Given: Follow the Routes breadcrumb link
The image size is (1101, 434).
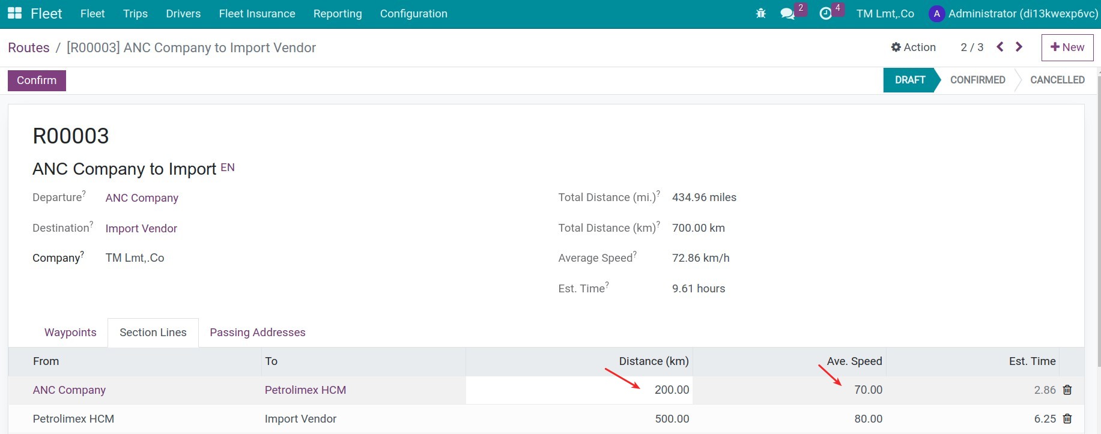Looking at the screenshot, I should (29, 48).
